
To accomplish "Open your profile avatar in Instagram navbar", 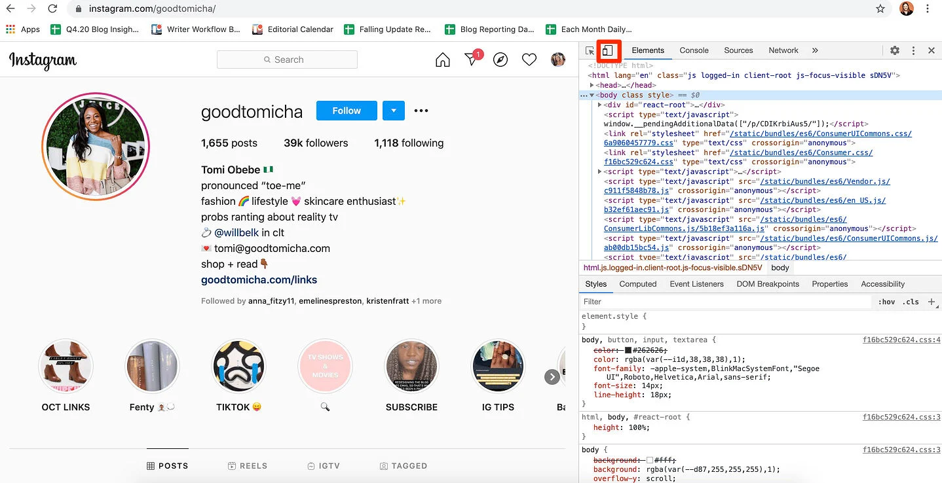I will tap(557, 60).
